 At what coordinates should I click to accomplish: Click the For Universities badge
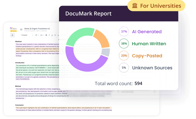(x=156, y=6)
